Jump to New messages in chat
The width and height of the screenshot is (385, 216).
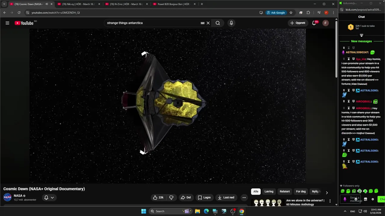(362, 41)
